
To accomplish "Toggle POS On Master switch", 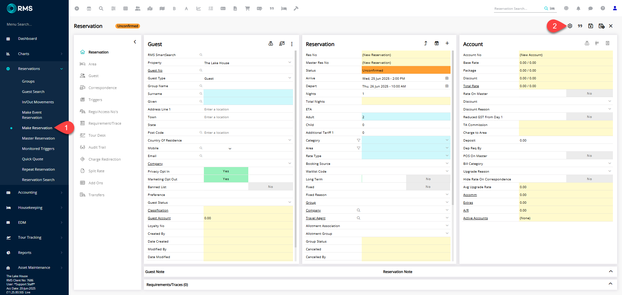I will [x=589, y=155].
